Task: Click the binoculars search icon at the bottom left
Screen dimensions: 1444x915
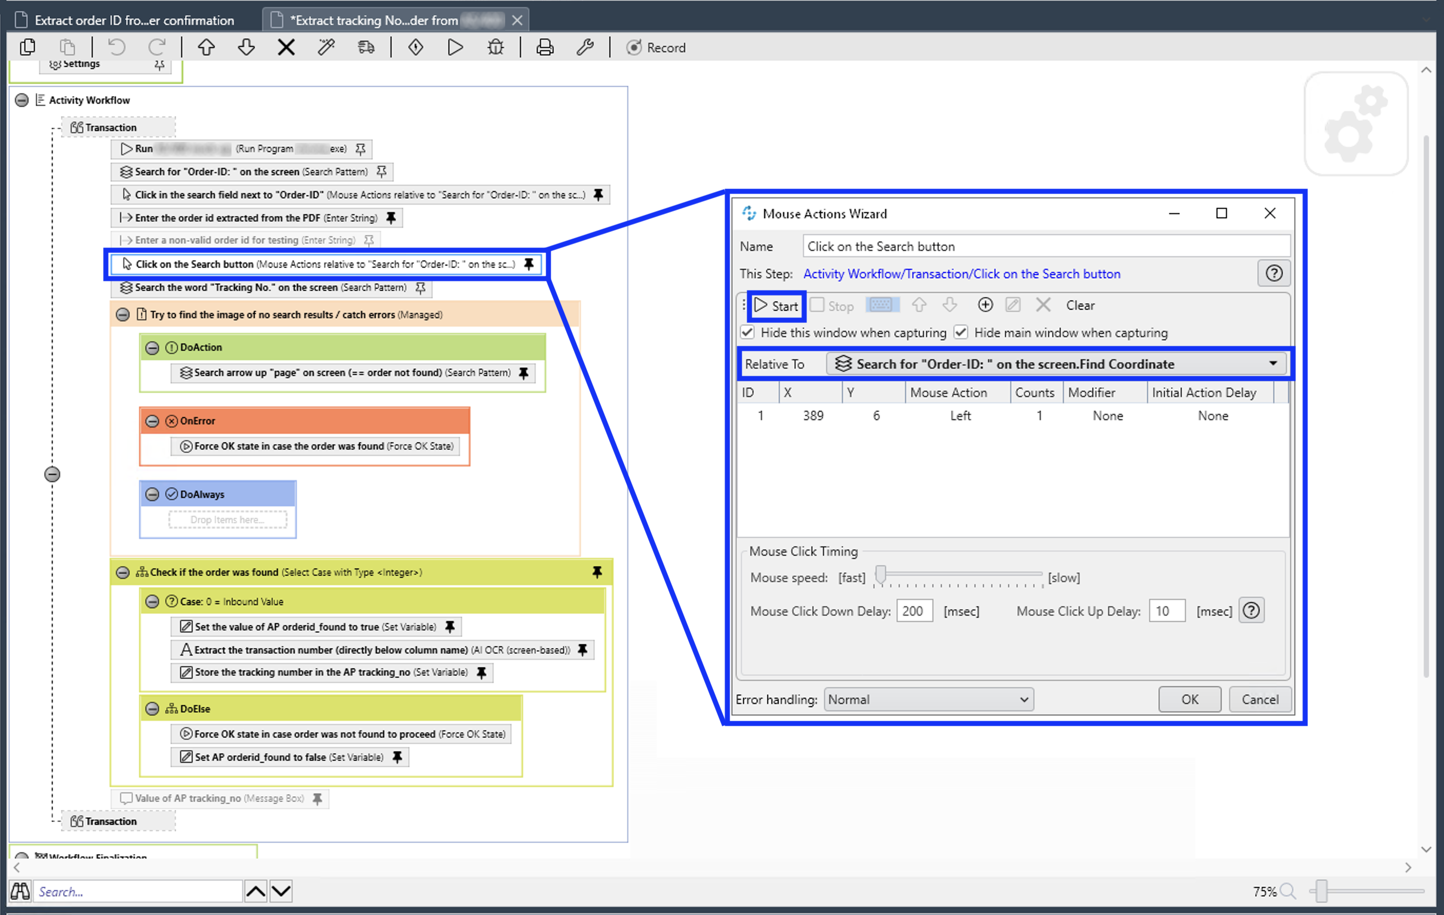Action: (20, 891)
